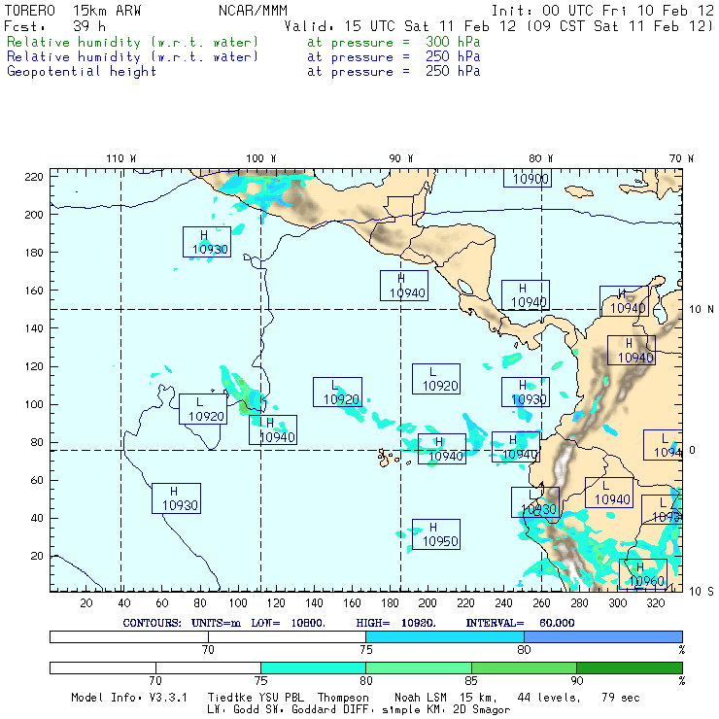Click the '10900' contour label box
The width and height of the screenshot is (719, 719).
(x=528, y=178)
